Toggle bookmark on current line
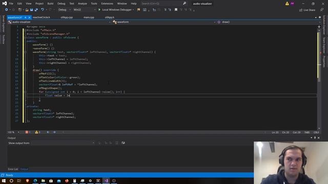328x184 pixels. pos(176,10)
